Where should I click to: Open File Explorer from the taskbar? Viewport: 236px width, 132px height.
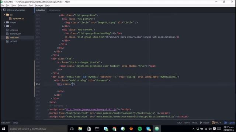(80, 129)
